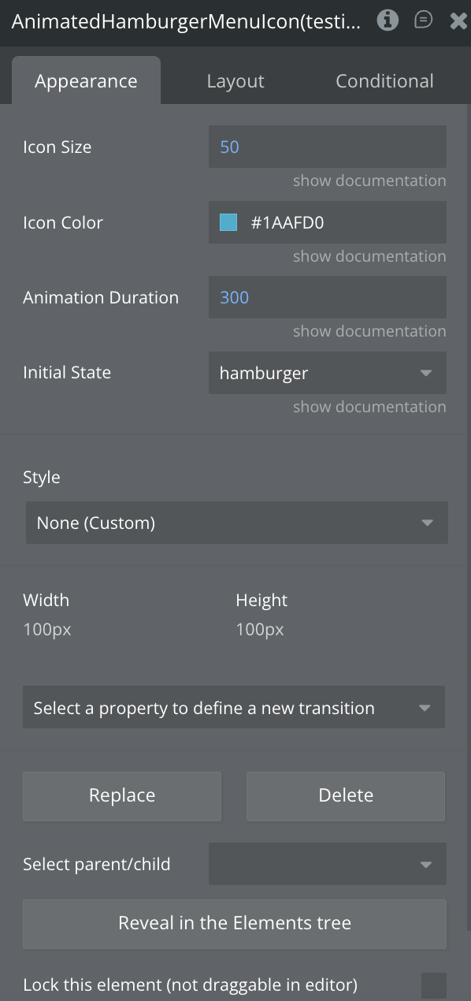
Task: Toggle the Lock this element checkbox
Action: [434, 985]
